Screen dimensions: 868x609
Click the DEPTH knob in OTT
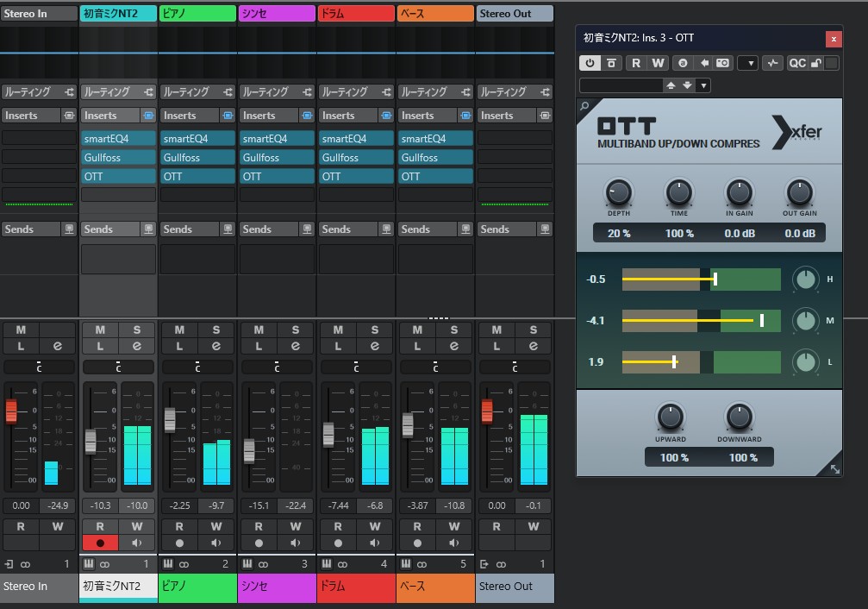pos(618,191)
